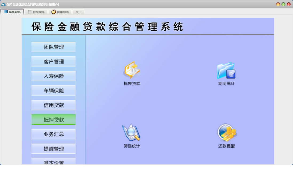Open the 还款提醒 coins icon
Viewport: 293px width, 190px height.
point(227,132)
